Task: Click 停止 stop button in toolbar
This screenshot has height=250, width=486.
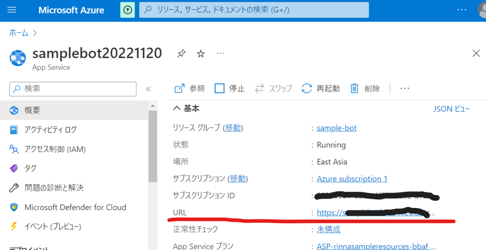Action: (230, 89)
